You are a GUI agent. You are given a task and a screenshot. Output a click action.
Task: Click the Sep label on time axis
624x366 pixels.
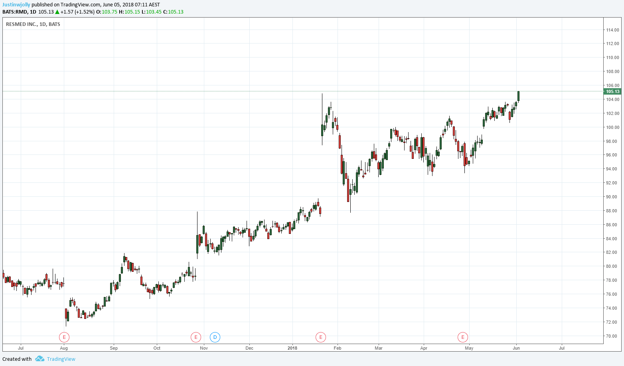coord(114,348)
